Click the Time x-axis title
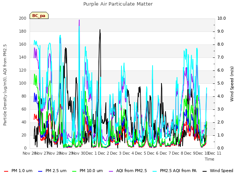 pyautogui.click(x=210, y=159)
